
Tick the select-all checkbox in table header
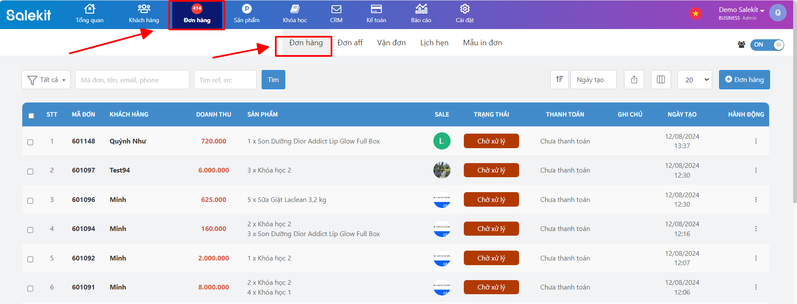click(x=31, y=116)
